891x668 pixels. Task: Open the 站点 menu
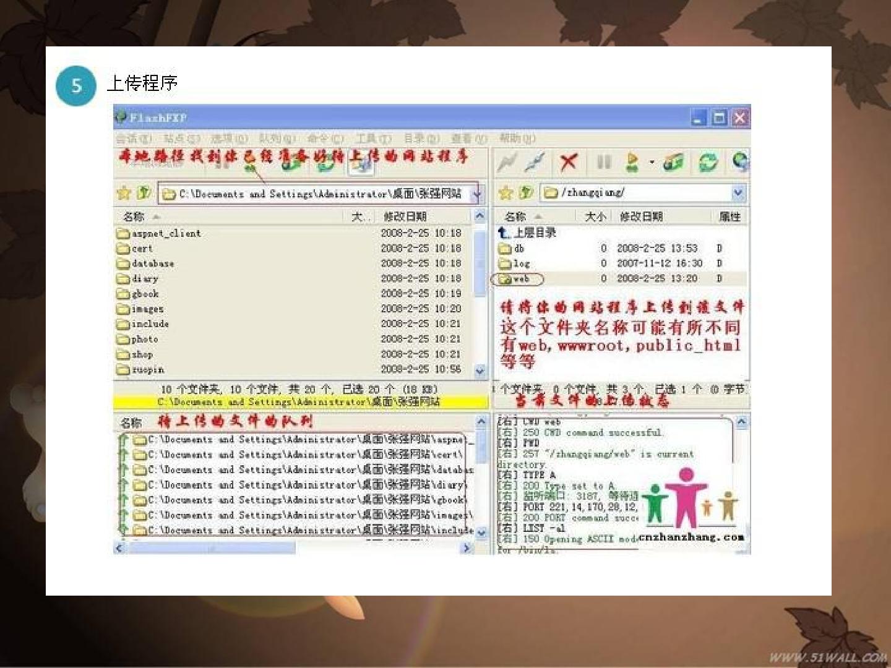click(182, 138)
